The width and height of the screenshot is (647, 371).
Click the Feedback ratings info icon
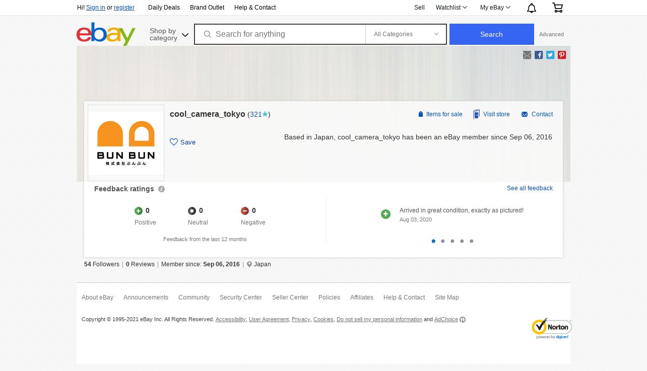(x=161, y=189)
